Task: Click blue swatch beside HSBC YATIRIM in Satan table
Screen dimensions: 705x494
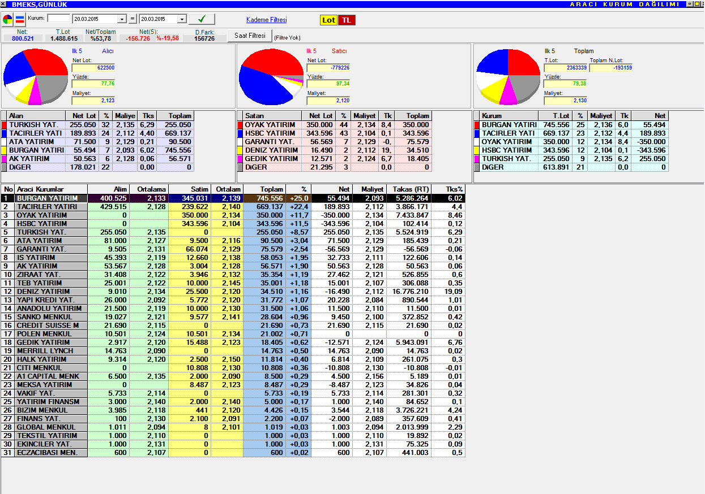Action: click(240, 133)
